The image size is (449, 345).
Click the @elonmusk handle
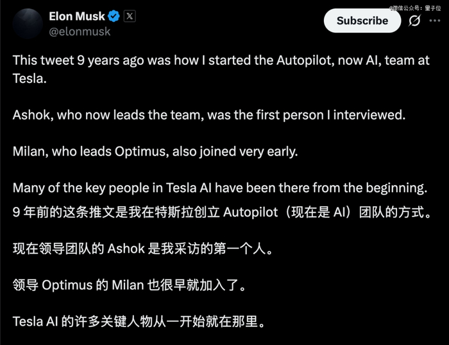coord(80,31)
